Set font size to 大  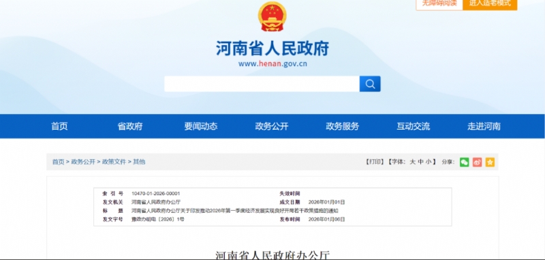point(413,162)
